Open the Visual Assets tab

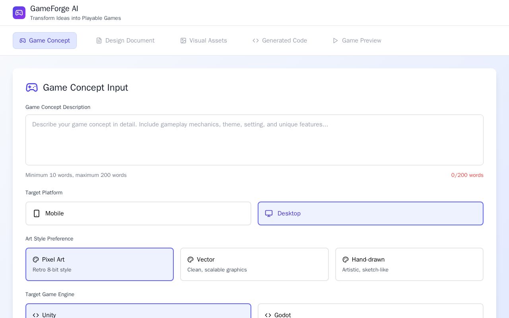point(204,41)
